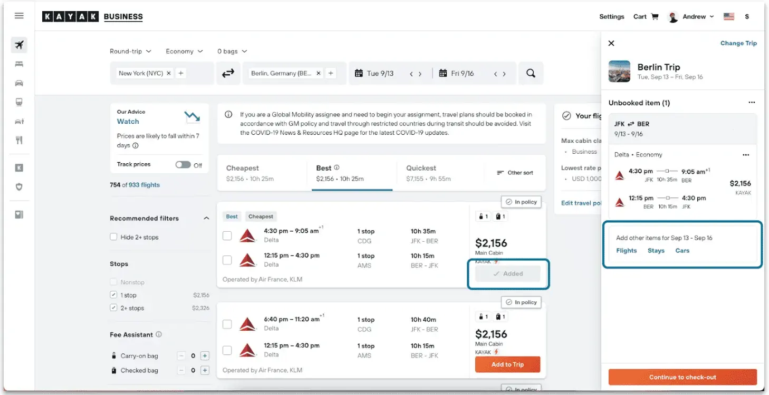Remove New York (NYC) origin chip
The height and width of the screenshot is (395, 769).
(x=169, y=73)
